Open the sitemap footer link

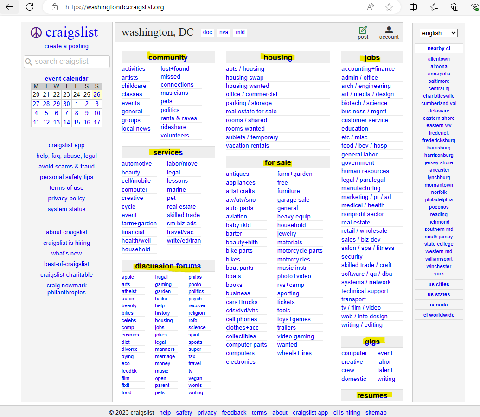(x=376, y=413)
